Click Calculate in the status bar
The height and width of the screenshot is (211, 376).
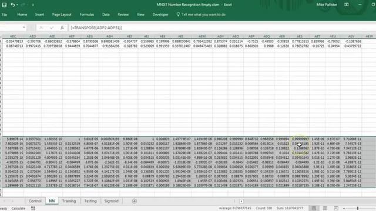point(18,209)
